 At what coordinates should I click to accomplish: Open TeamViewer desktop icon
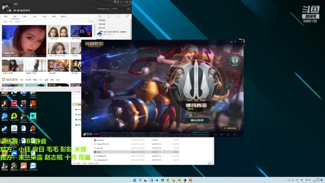point(33,167)
